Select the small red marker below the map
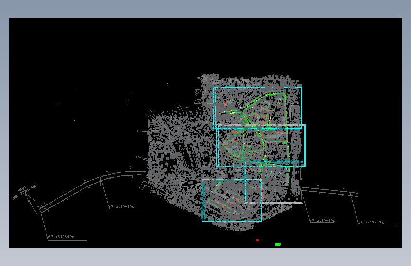 click(x=257, y=240)
